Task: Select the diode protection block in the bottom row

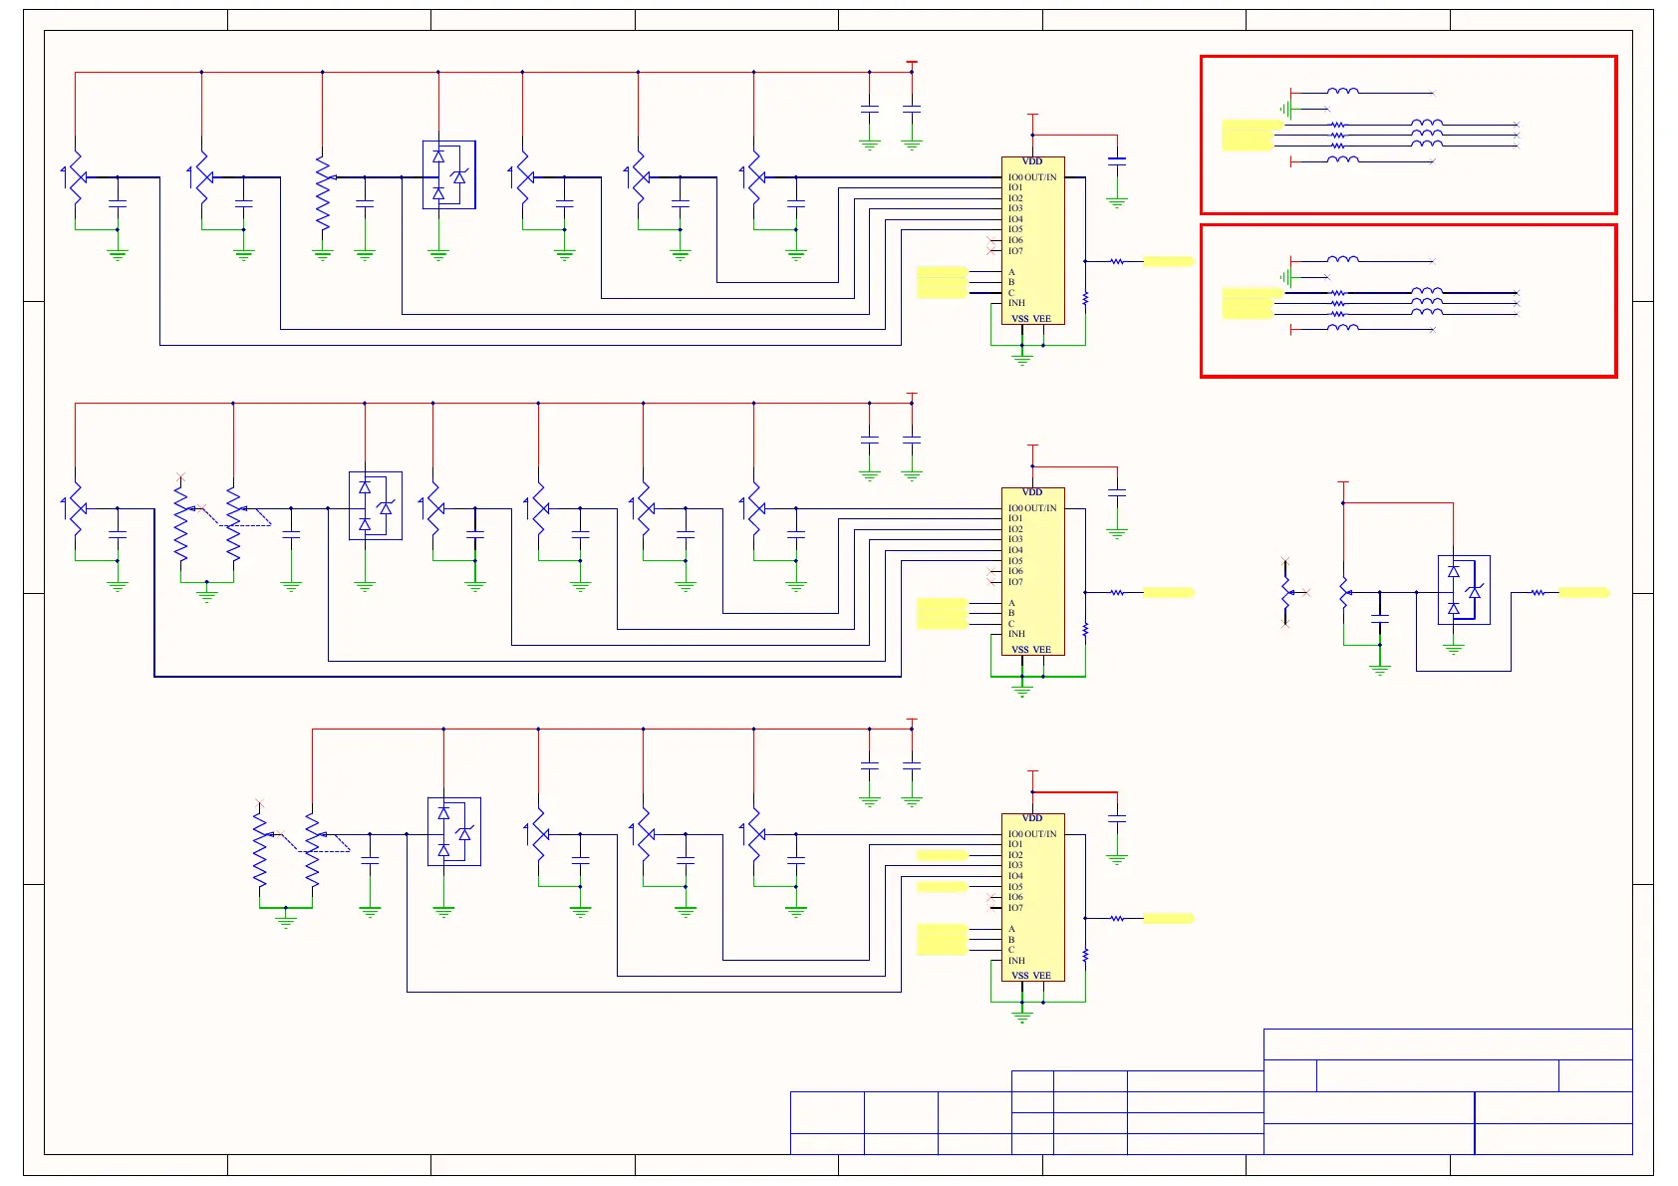Action: tap(454, 831)
